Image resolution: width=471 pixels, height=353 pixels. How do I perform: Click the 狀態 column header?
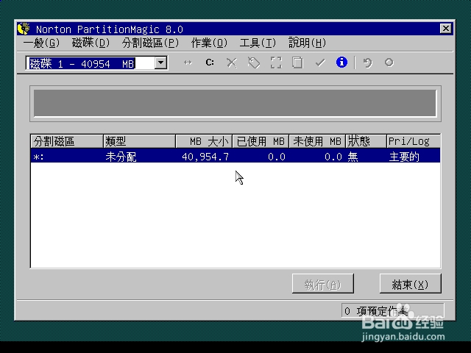click(366, 141)
